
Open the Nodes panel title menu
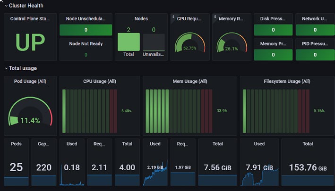141,19
